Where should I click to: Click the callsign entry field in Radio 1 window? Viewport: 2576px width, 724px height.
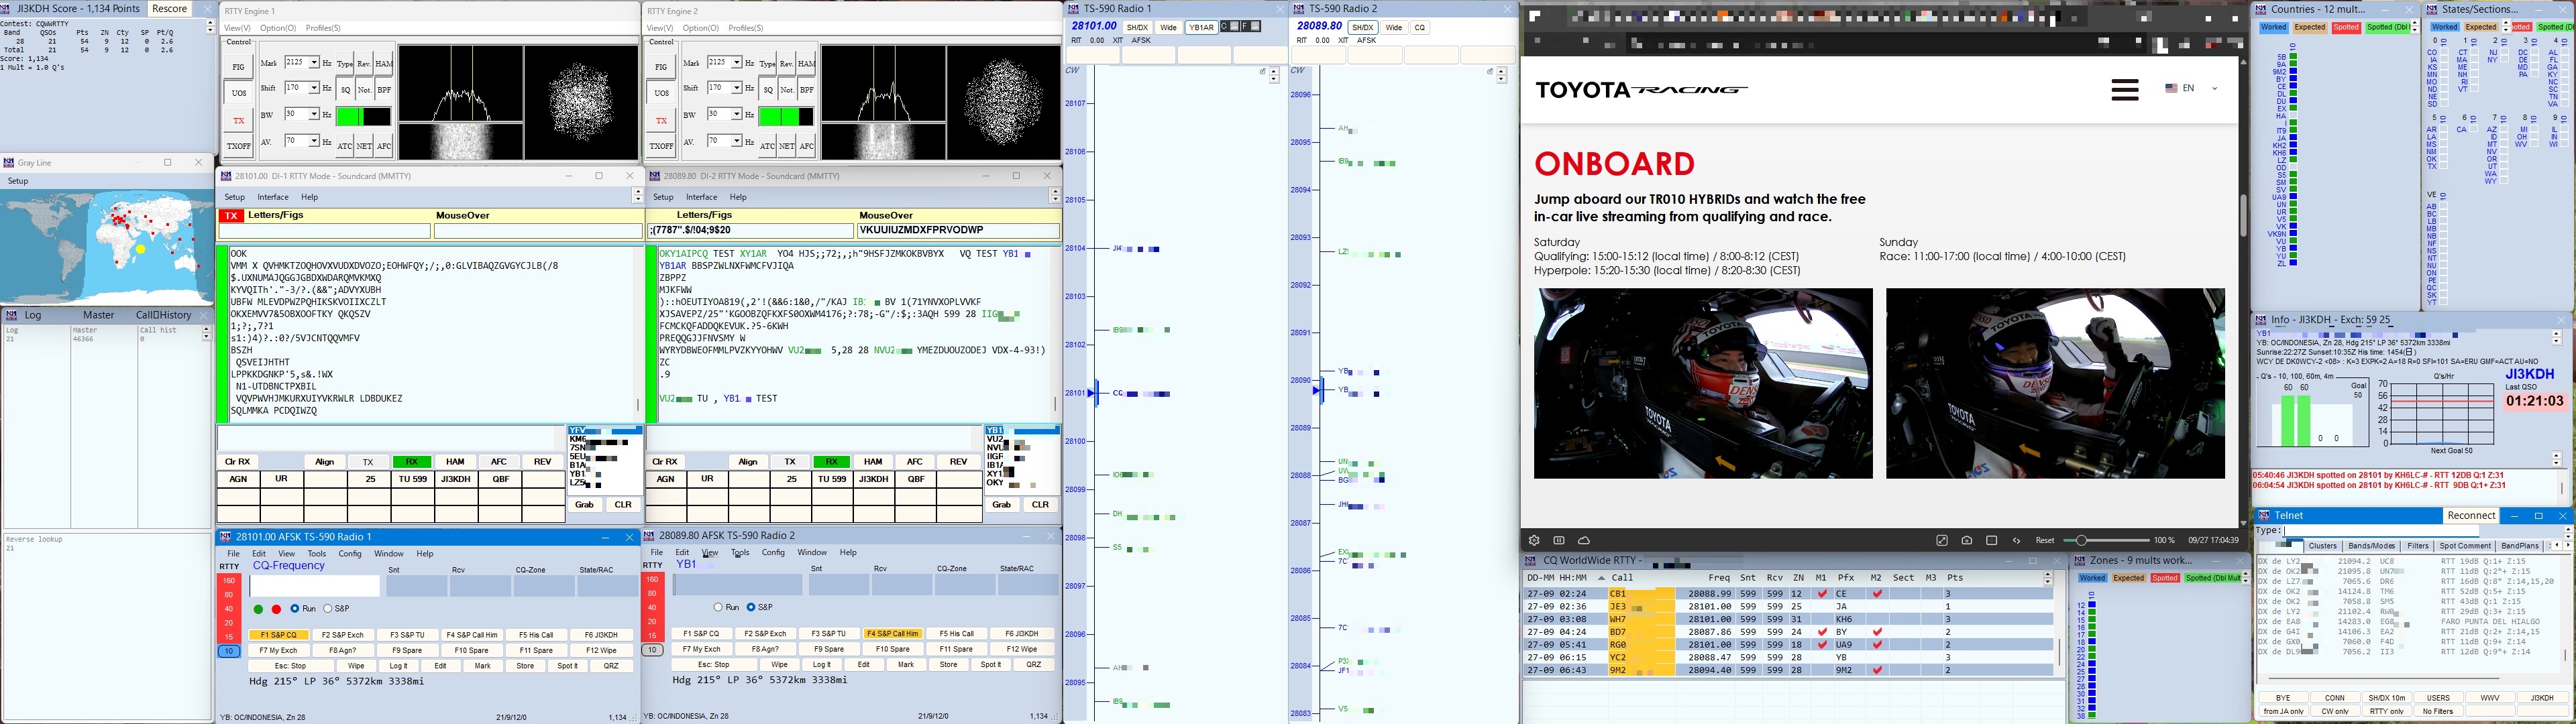314,586
